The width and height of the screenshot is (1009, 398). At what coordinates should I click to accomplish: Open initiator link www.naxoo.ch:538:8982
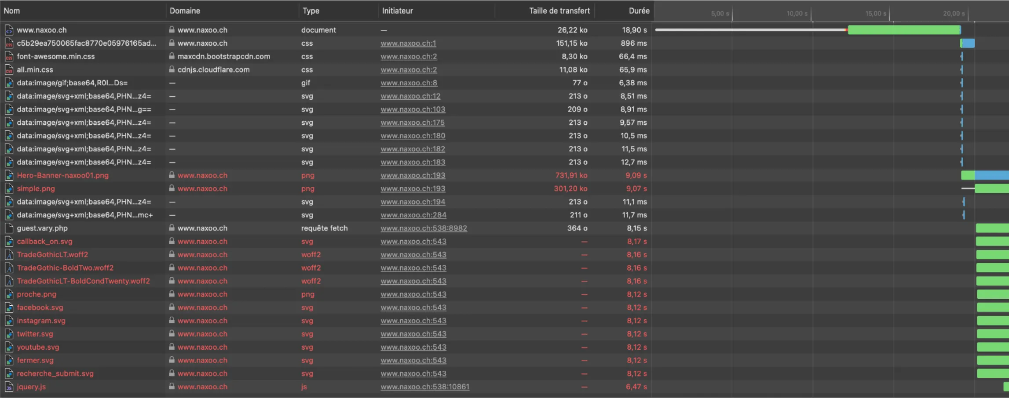[x=424, y=228]
